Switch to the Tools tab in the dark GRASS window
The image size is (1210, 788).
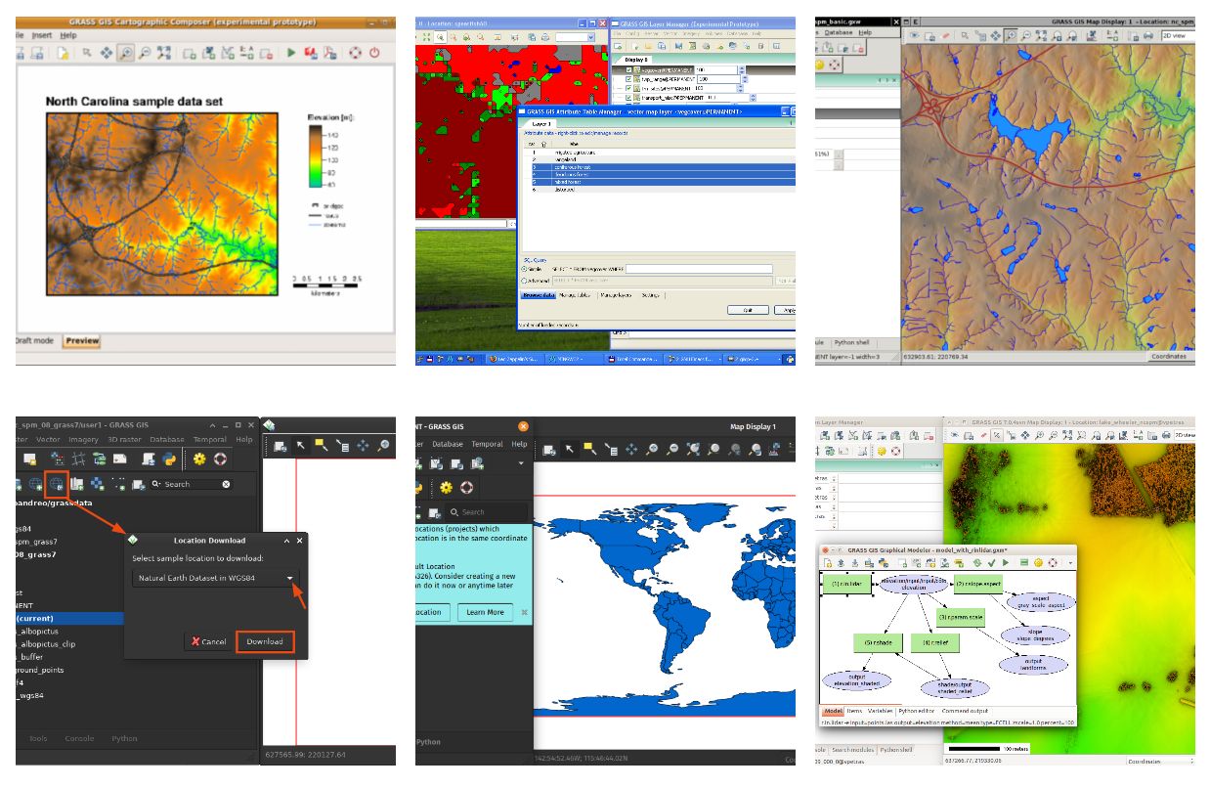coord(38,738)
